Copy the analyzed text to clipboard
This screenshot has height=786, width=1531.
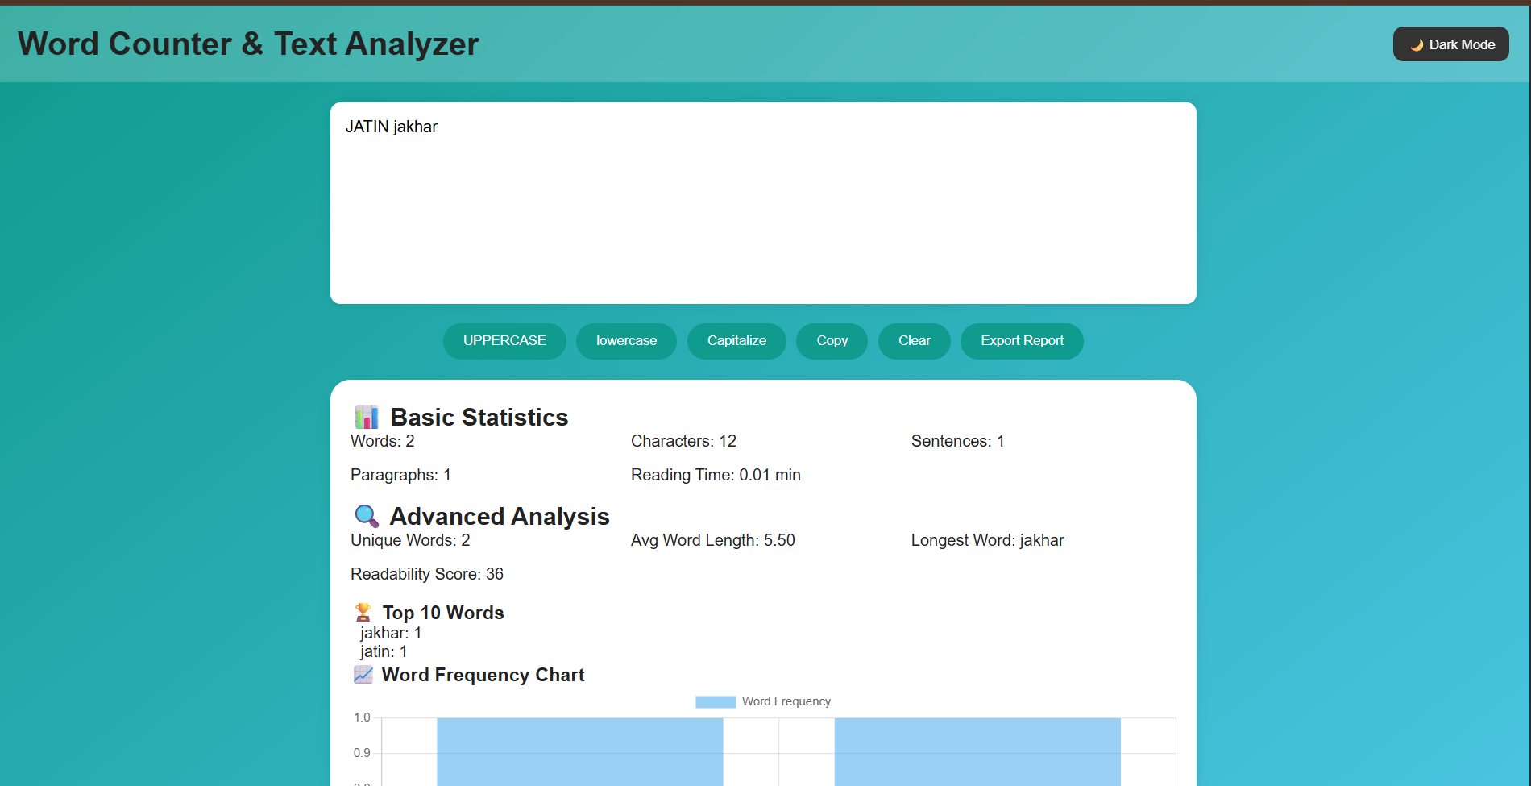(x=832, y=341)
